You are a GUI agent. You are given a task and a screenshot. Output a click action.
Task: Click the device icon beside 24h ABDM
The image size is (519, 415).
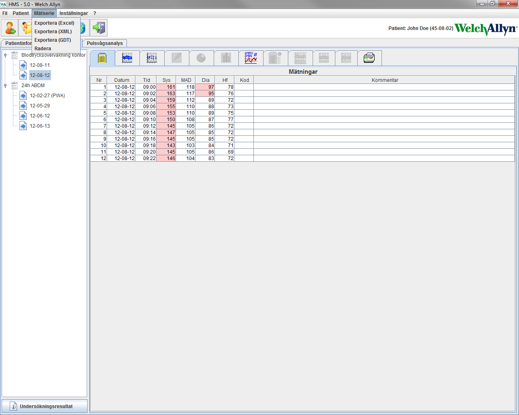15,86
